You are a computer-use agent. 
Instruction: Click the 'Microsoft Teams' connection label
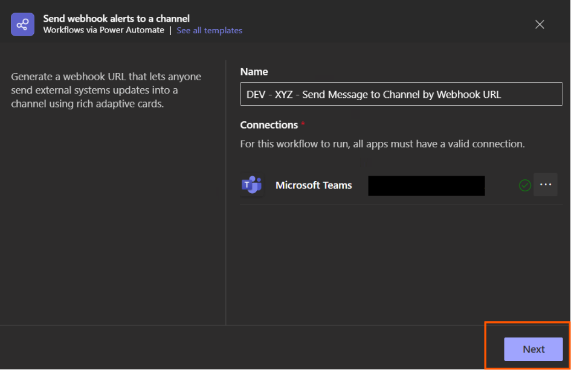tap(314, 185)
